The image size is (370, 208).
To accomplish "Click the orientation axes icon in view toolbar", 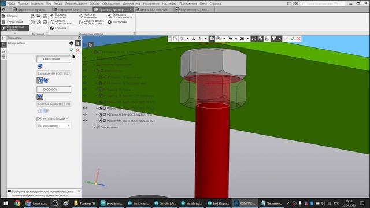I will [201, 39].
